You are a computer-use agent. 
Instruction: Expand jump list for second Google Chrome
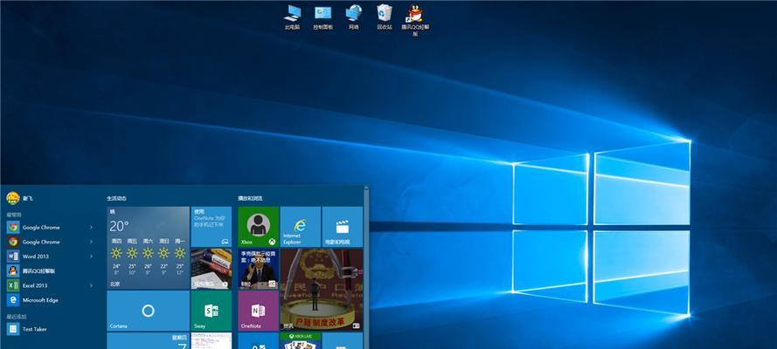point(91,242)
